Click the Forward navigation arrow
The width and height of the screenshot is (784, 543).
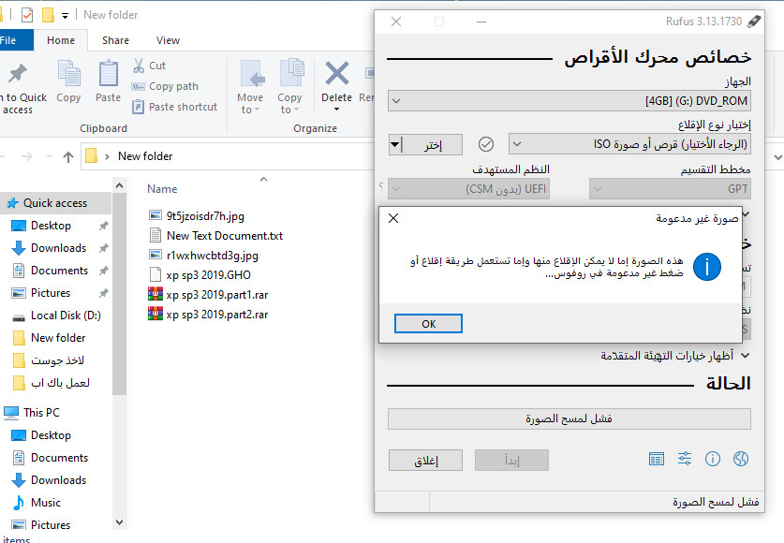[27, 157]
